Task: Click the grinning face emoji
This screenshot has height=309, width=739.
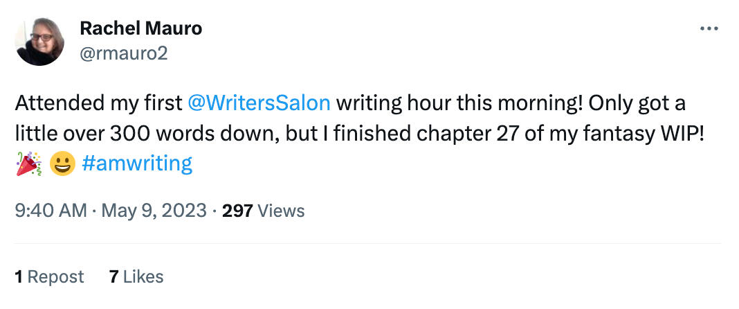Action: 64,164
